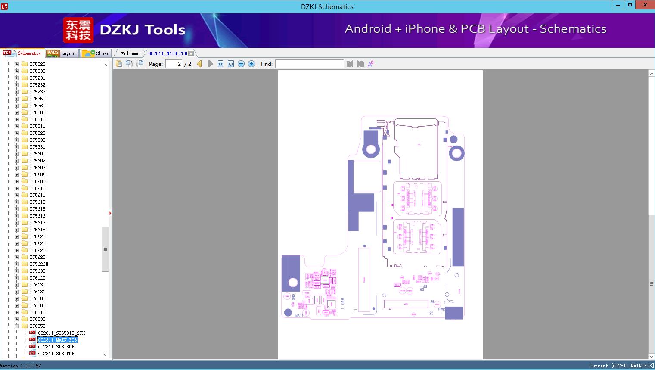The width and height of the screenshot is (655, 370).
Task: Zoom out with the minus icon
Action: point(241,64)
